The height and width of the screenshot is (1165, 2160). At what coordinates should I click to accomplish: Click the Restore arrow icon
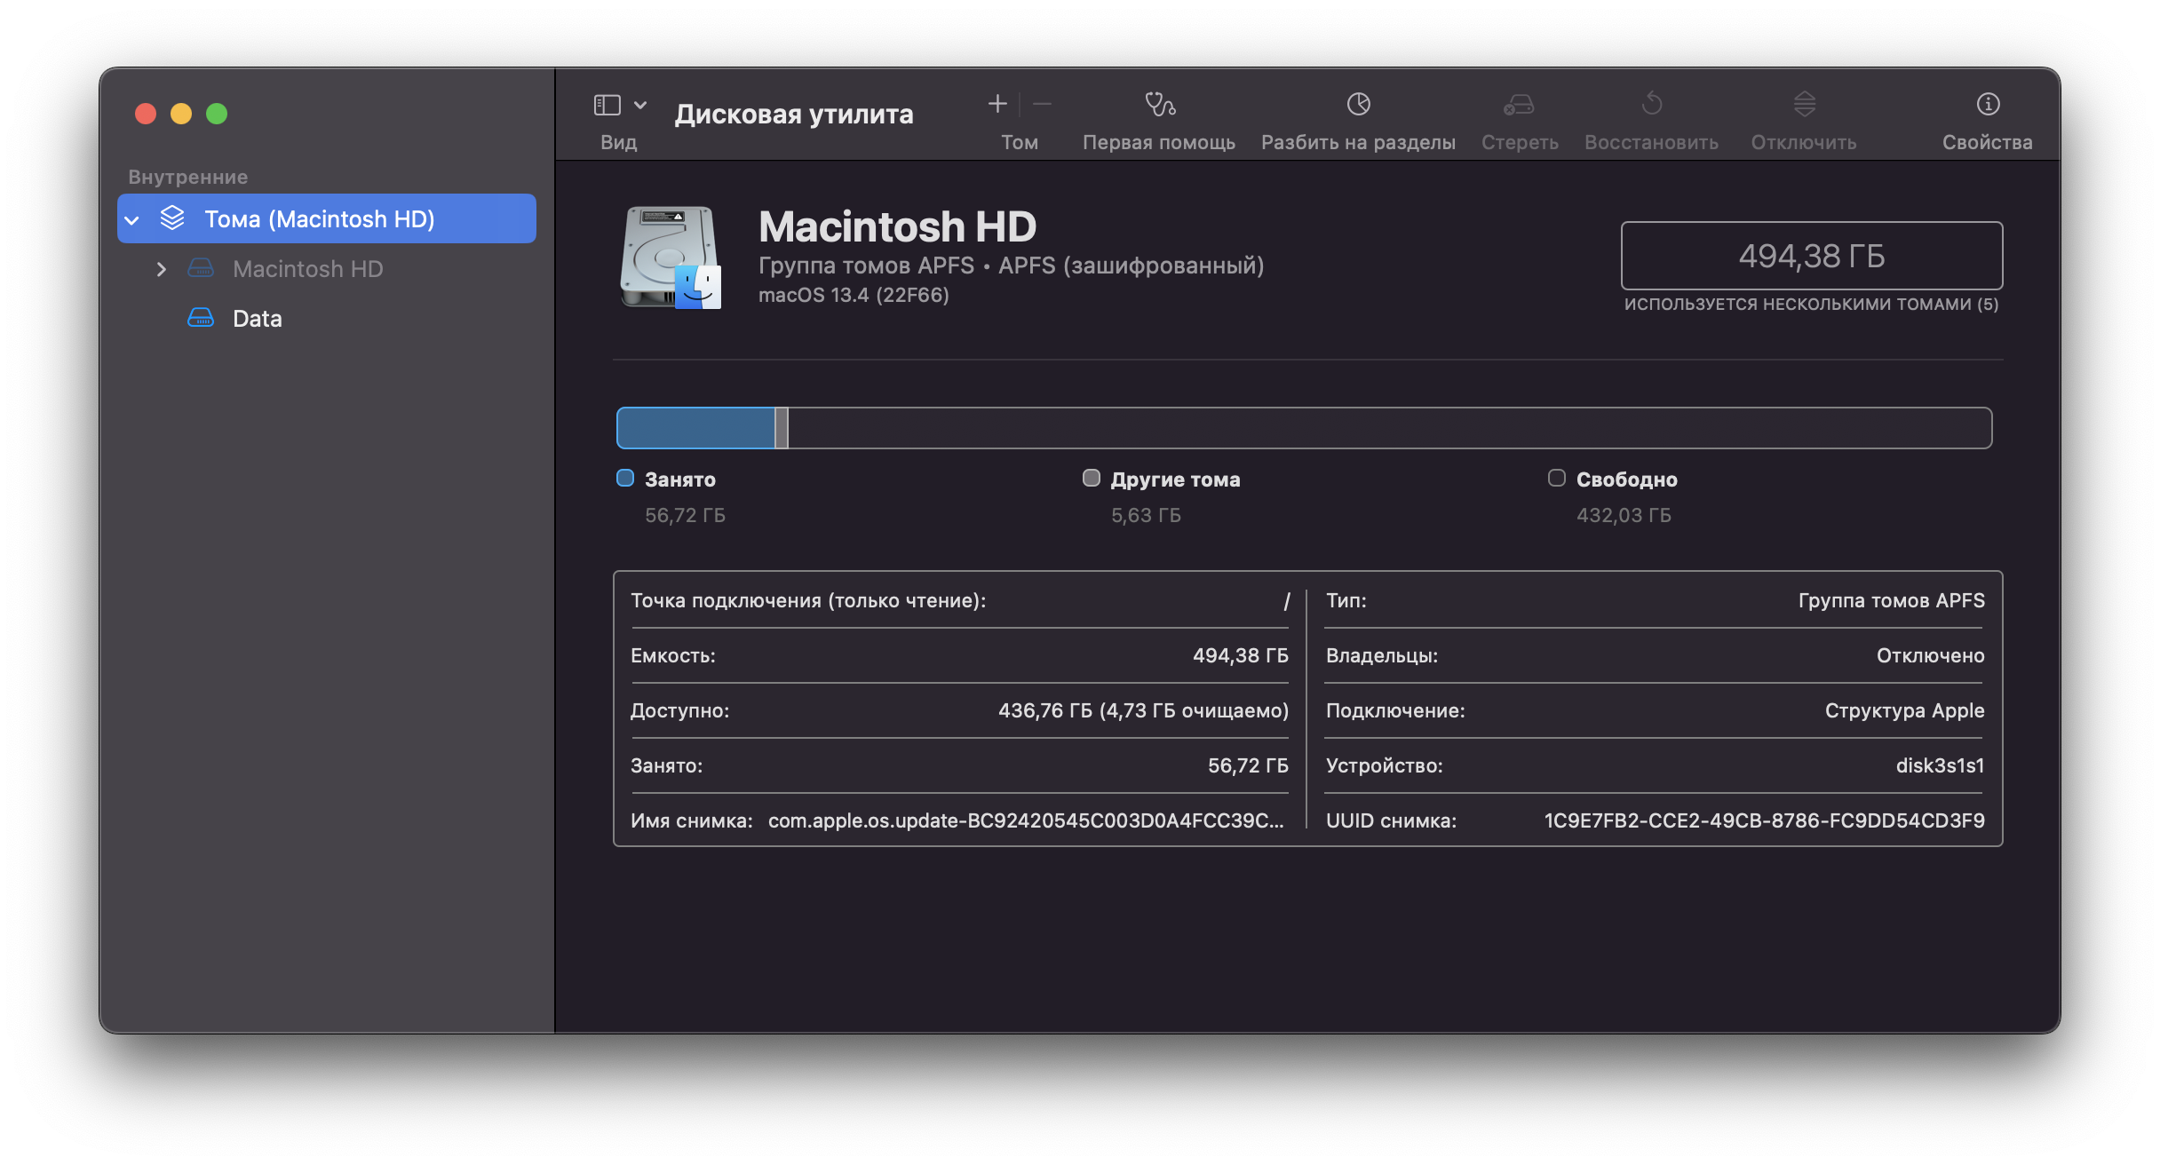pos(1651,105)
